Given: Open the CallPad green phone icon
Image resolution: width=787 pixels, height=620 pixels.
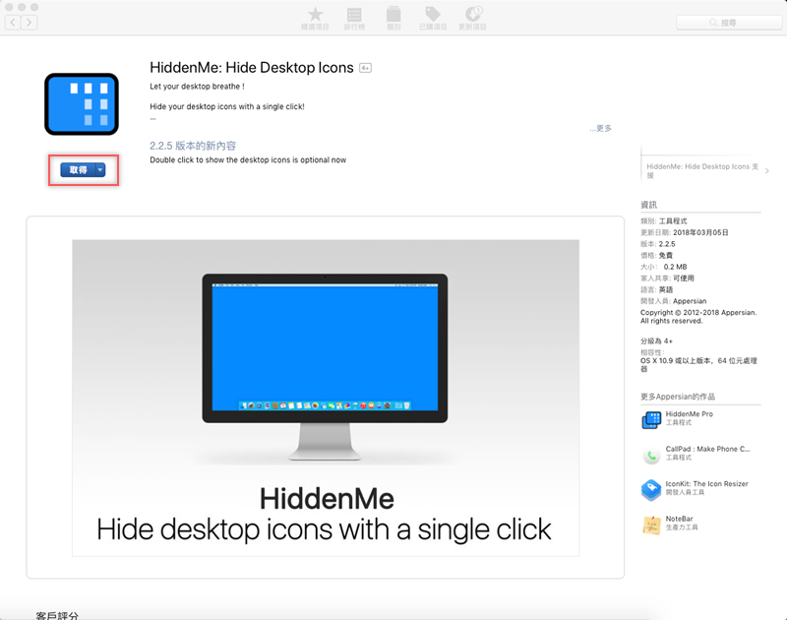Looking at the screenshot, I should point(651,455).
